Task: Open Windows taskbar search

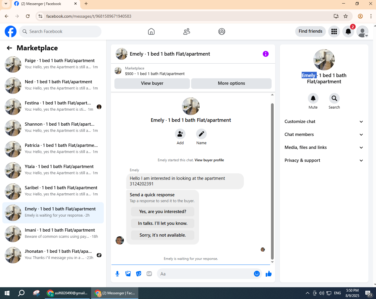Action: (21, 293)
